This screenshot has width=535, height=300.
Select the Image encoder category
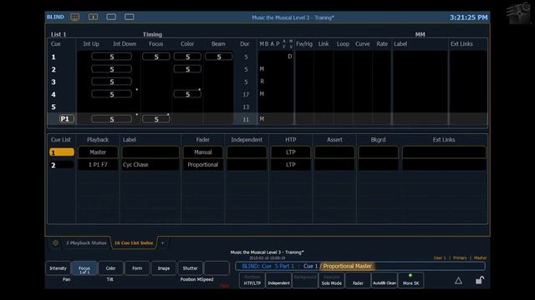tap(164, 268)
